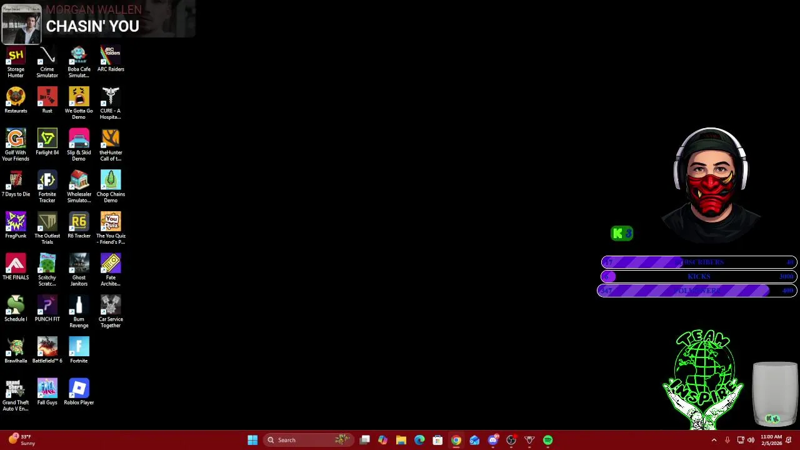Select the Slip & Skid Demo icon
This screenshot has height=450, width=800.
[79, 145]
